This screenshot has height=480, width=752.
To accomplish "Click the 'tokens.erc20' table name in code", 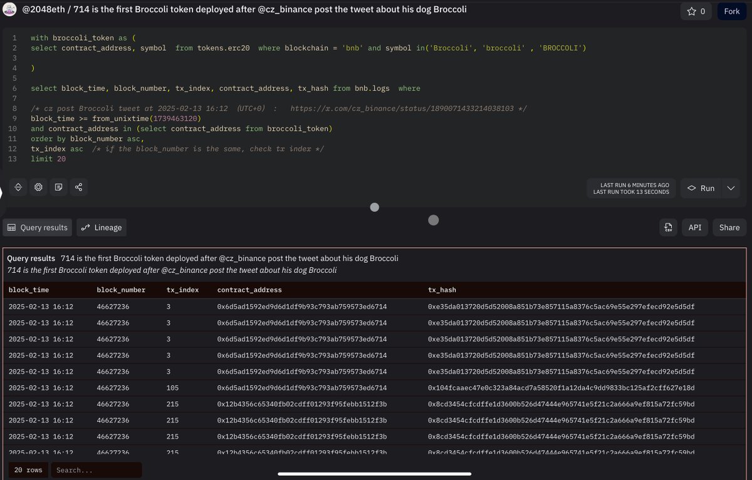I will point(225,48).
